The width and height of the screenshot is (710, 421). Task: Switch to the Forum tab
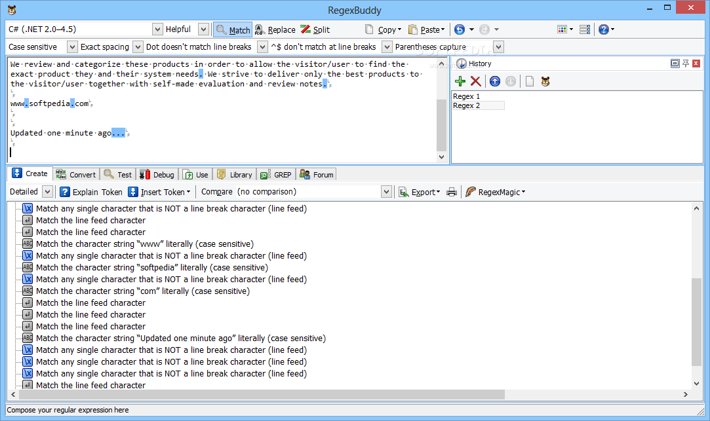317,175
